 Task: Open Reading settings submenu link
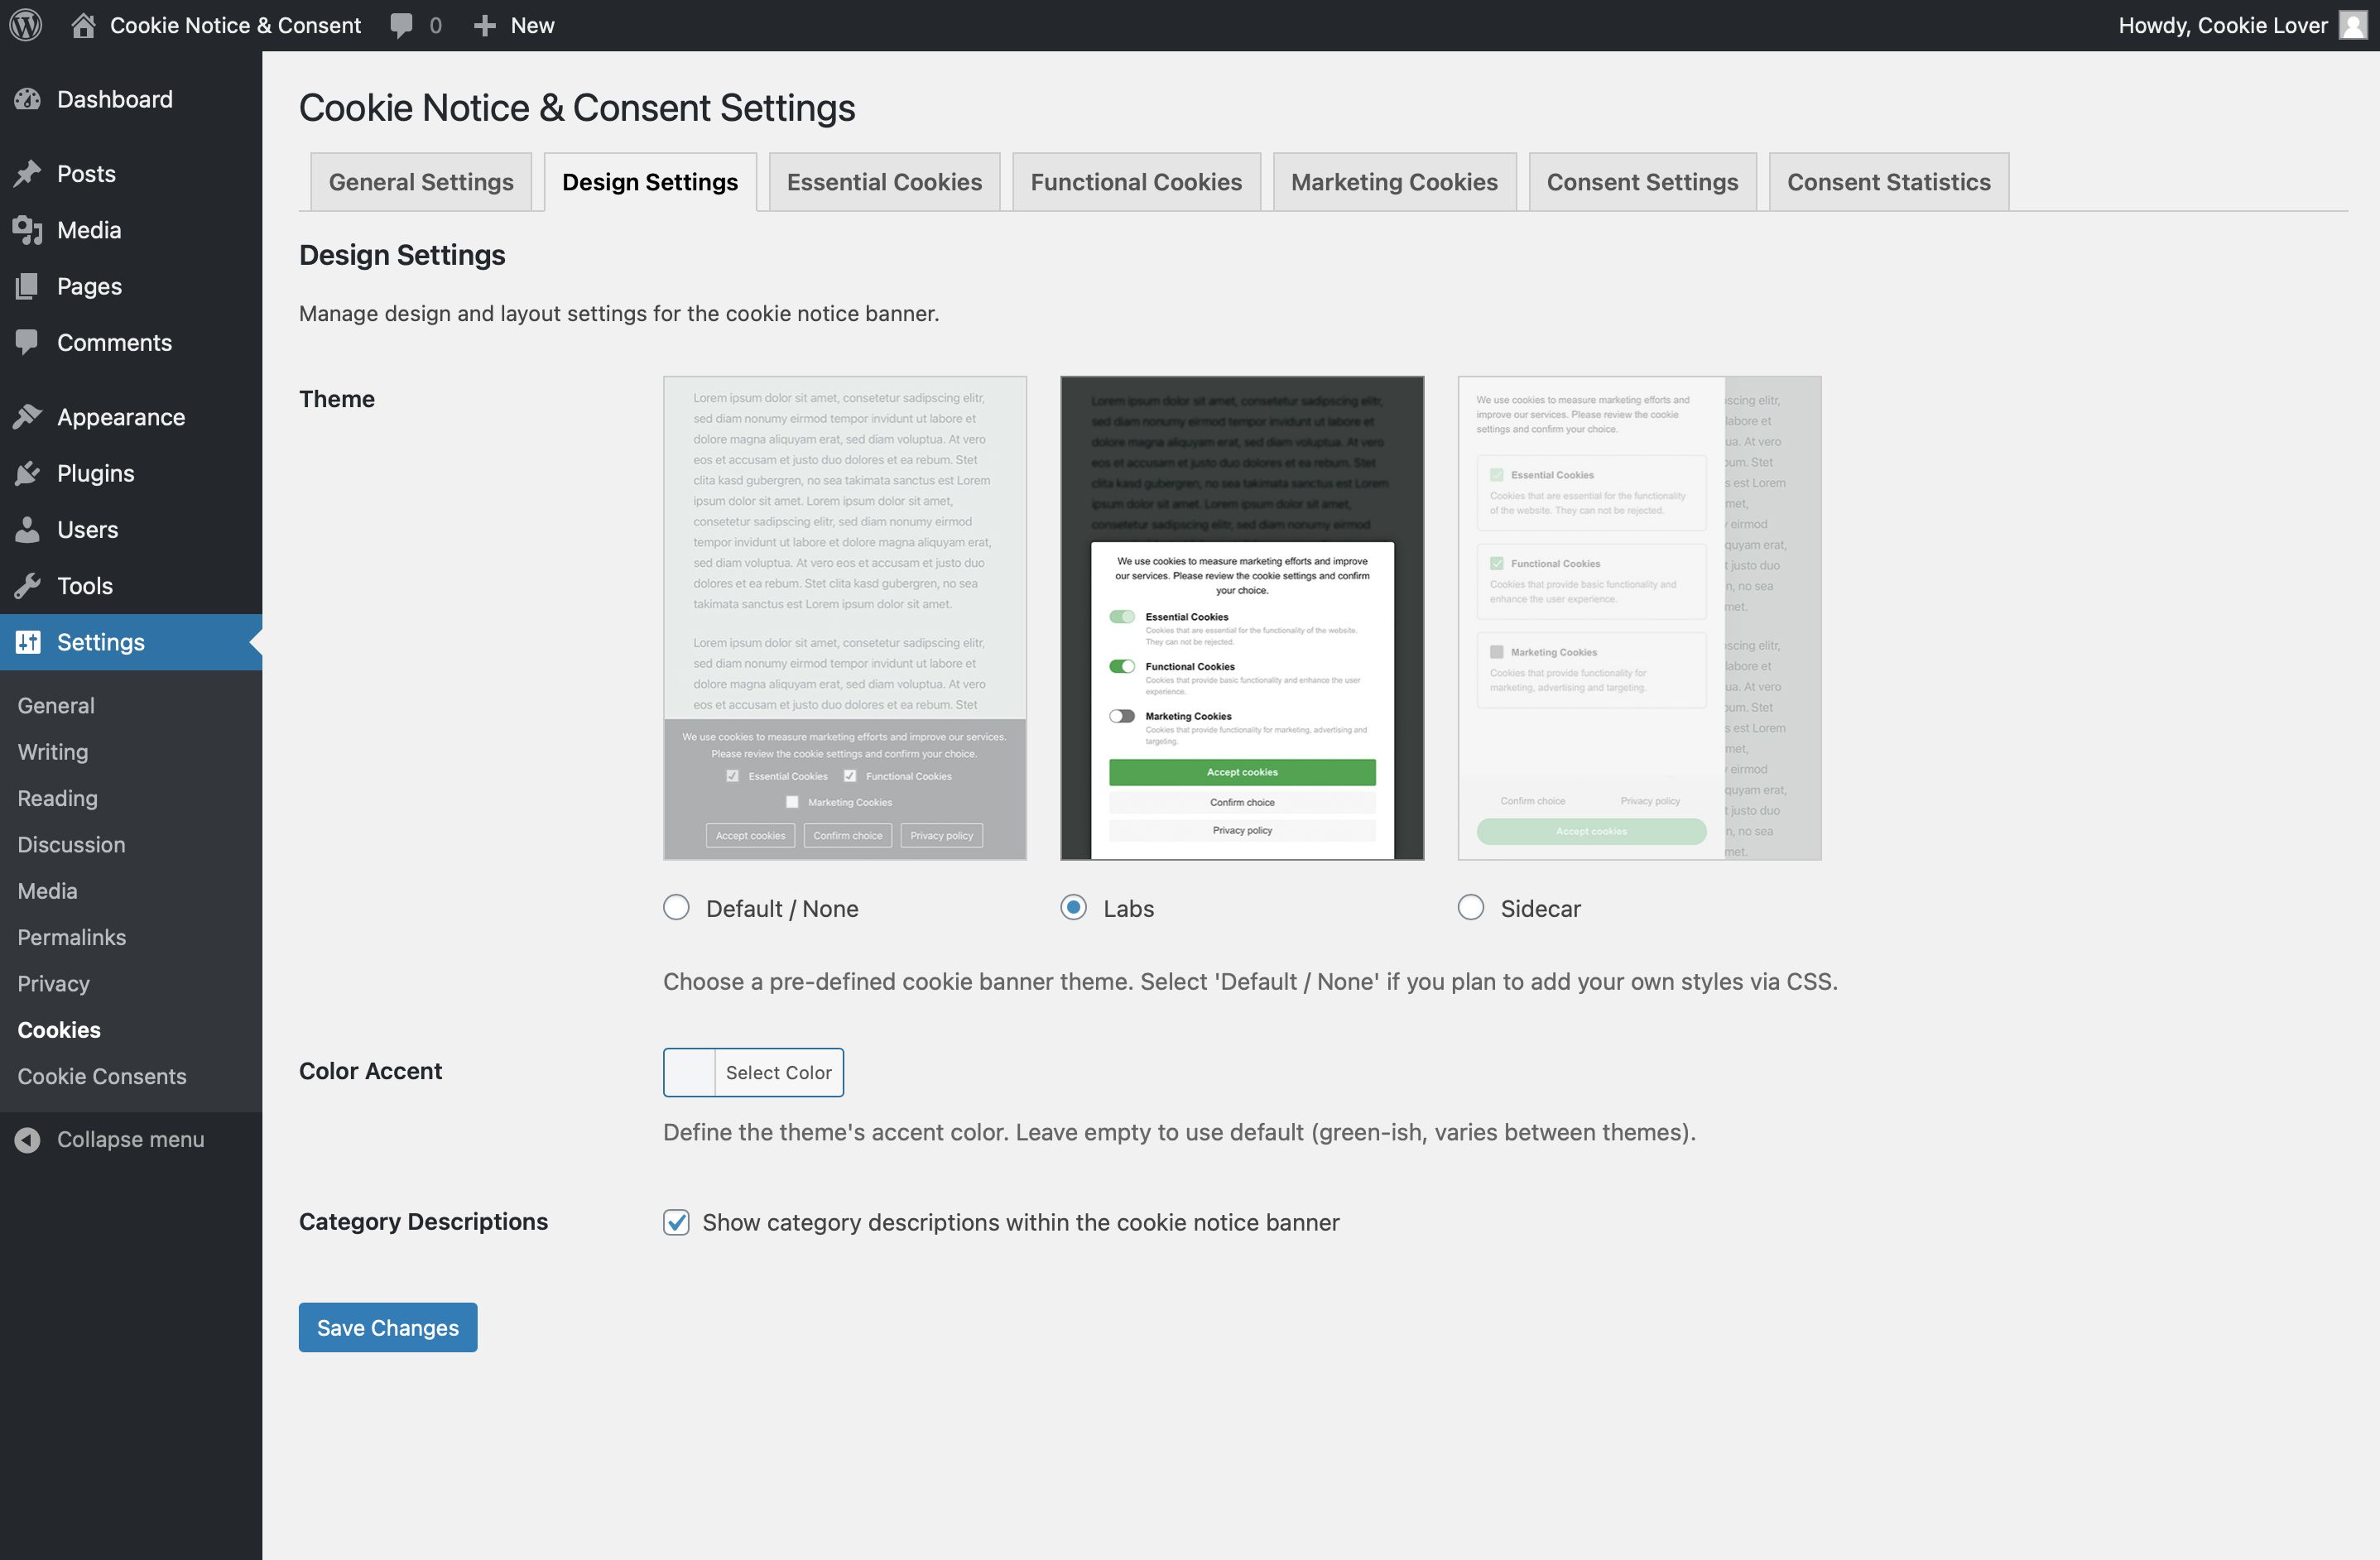pos(58,798)
